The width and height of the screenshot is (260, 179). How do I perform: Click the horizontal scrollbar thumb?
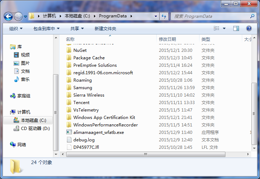145,154
